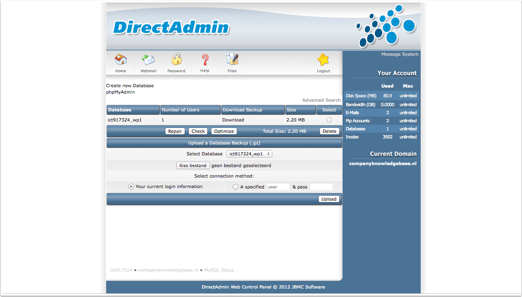The height and width of the screenshot is (297, 522).
Task: Open the Home house icon
Action: pyautogui.click(x=121, y=60)
